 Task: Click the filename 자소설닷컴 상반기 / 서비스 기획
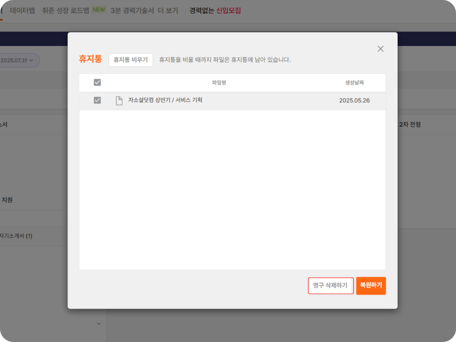pos(165,100)
